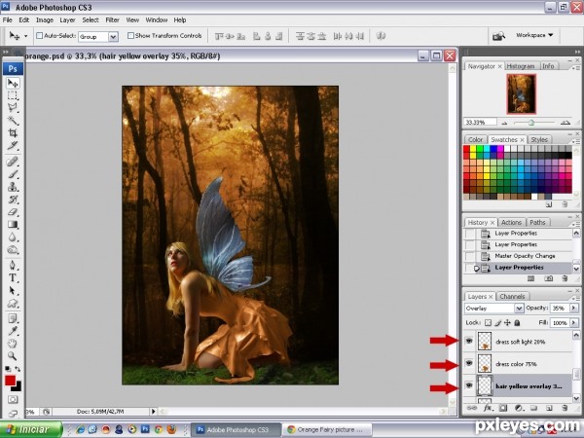Enable the Auto-Select checkbox

(x=39, y=36)
